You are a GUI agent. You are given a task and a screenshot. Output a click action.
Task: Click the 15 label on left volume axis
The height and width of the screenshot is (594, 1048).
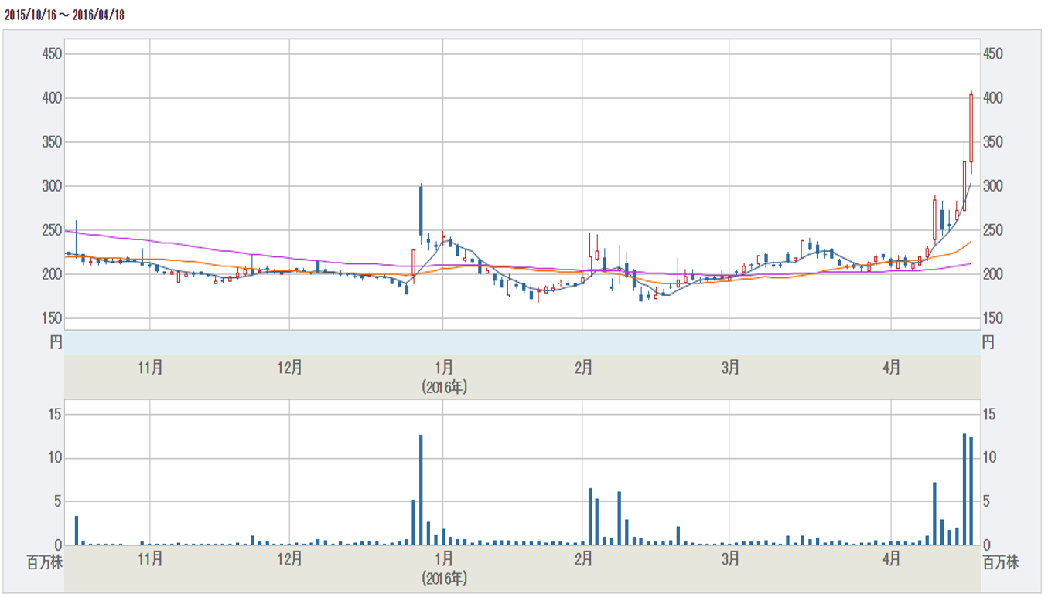[x=54, y=415]
